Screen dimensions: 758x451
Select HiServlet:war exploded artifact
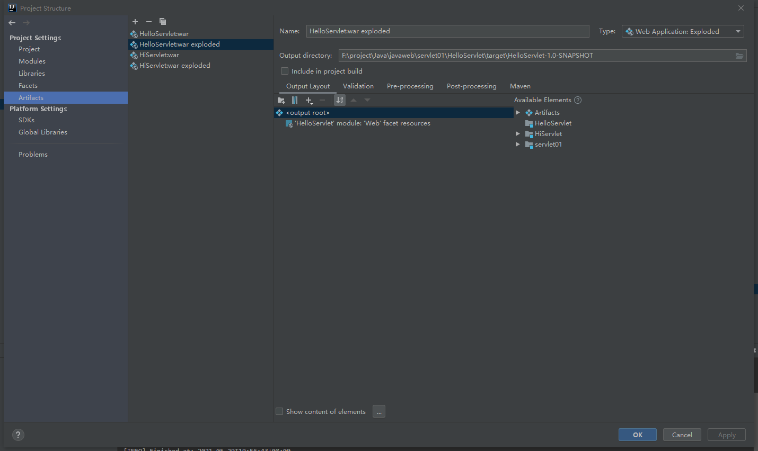(x=201, y=66)
